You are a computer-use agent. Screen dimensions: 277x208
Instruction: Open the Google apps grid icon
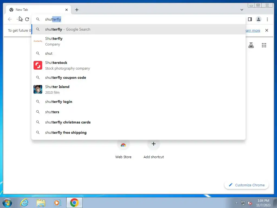[x=264, y=45]
